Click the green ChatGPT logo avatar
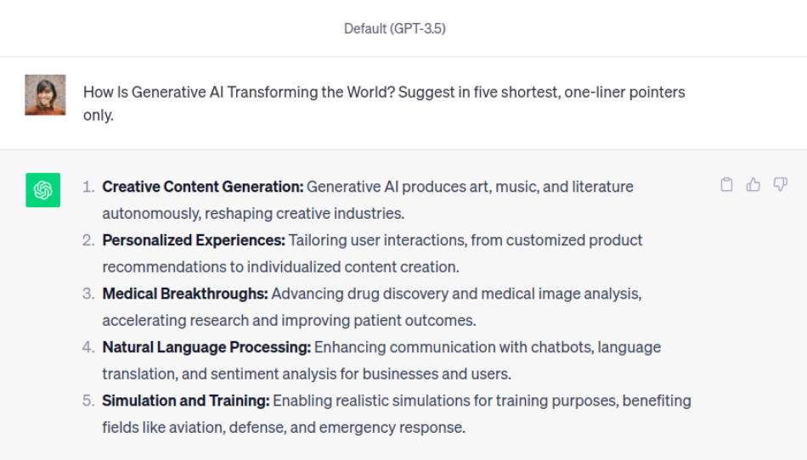This screenshot has width=807, height=460. [x=42, y=190]
